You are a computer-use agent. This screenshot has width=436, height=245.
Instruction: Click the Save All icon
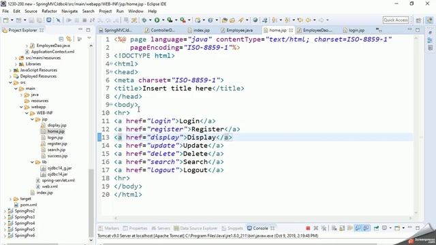pyautogui.click(x=40, y=20)
